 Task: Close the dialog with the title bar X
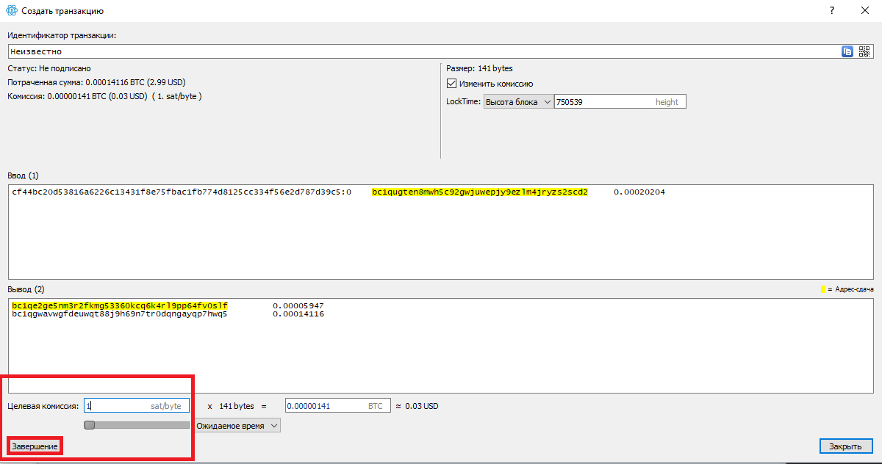coord(865,11)
